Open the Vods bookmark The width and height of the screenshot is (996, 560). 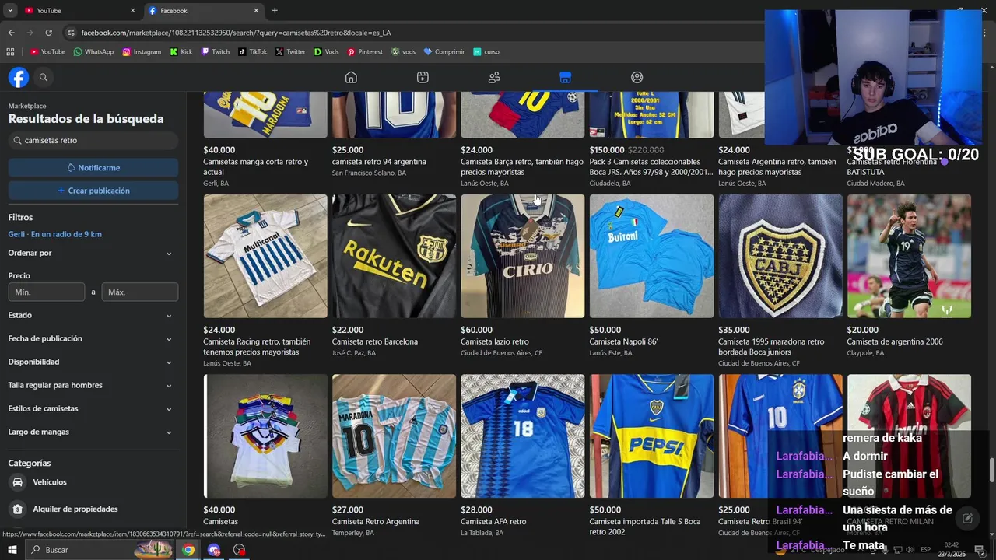[x=327, y=52]
